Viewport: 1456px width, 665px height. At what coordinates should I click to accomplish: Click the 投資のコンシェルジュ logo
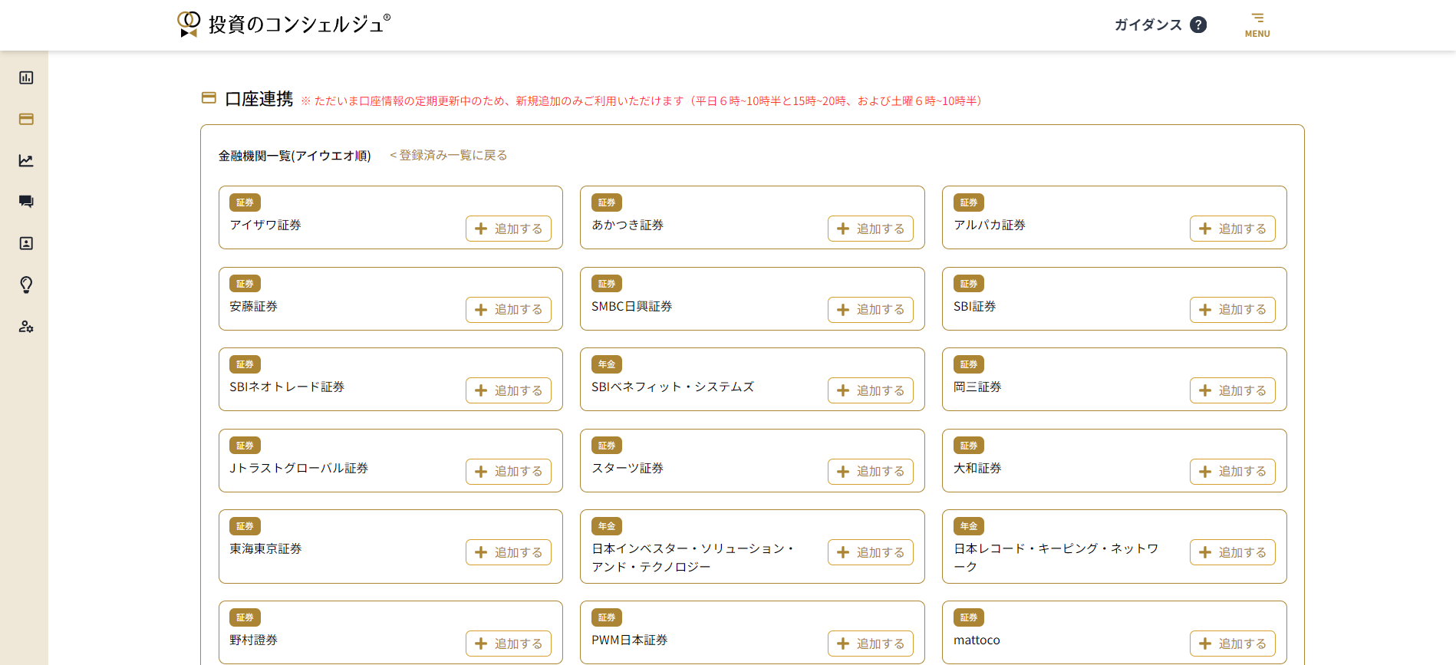(284, 24)
